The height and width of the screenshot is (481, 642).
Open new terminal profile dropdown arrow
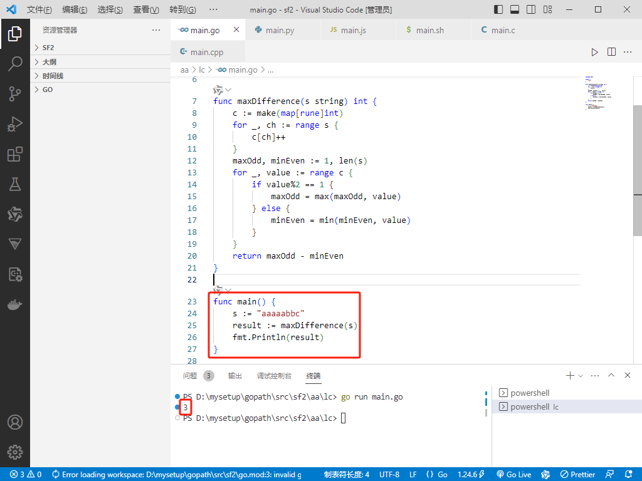581,376
